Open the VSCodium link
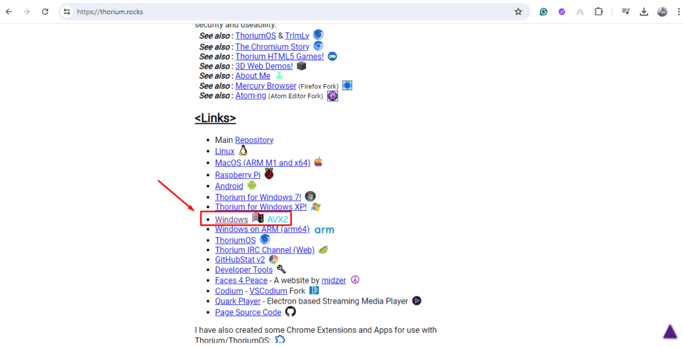Screen dimensions: 683x347 tap(268, 291)
